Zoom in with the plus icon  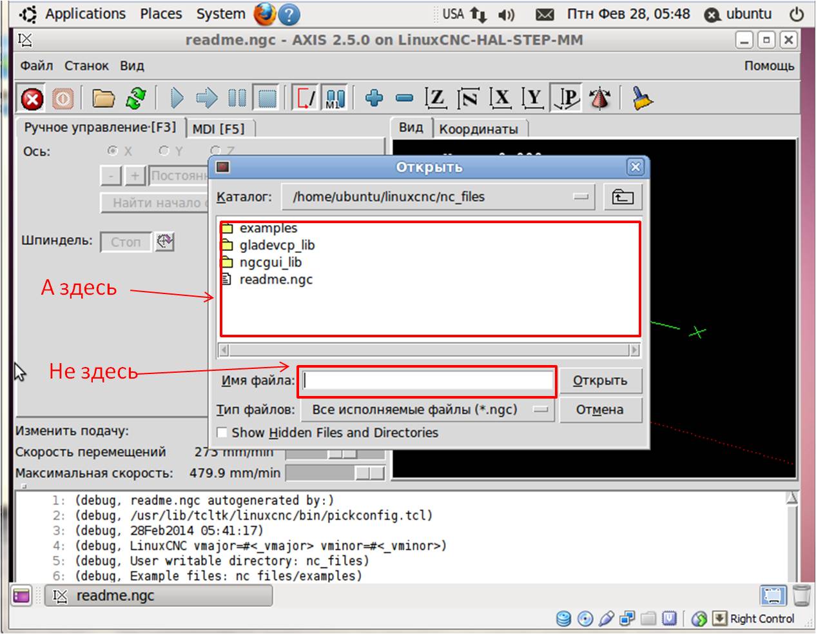pos(374,99)
